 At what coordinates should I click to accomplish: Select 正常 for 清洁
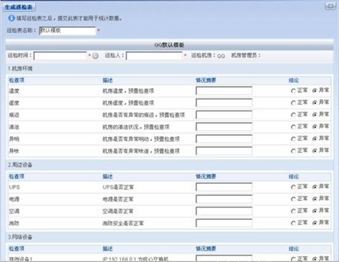(294, 127)
